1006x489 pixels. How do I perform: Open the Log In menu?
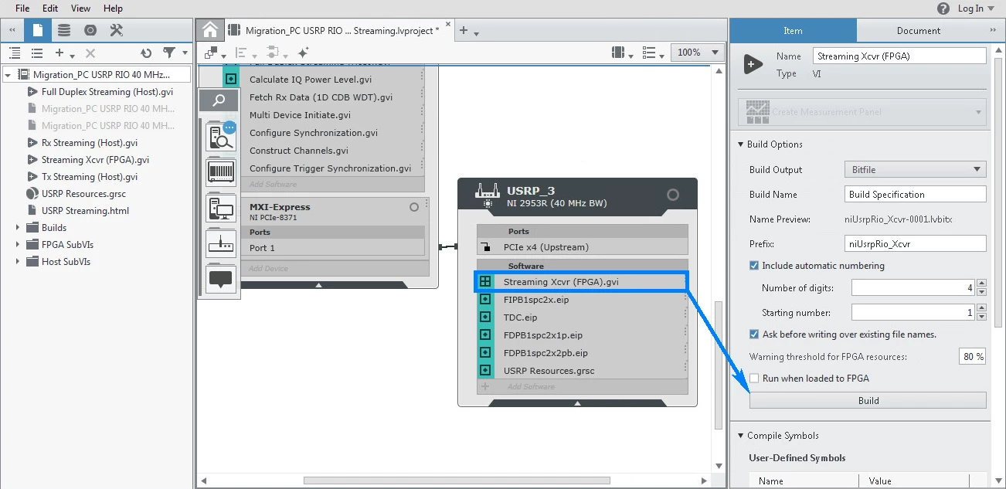pyautogui.click(x=976, y=8)
